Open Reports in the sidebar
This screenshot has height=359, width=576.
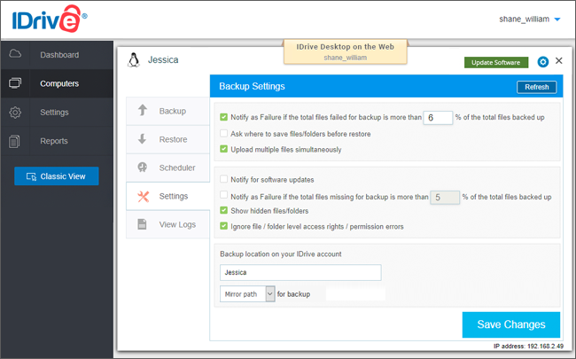[57, 141]
